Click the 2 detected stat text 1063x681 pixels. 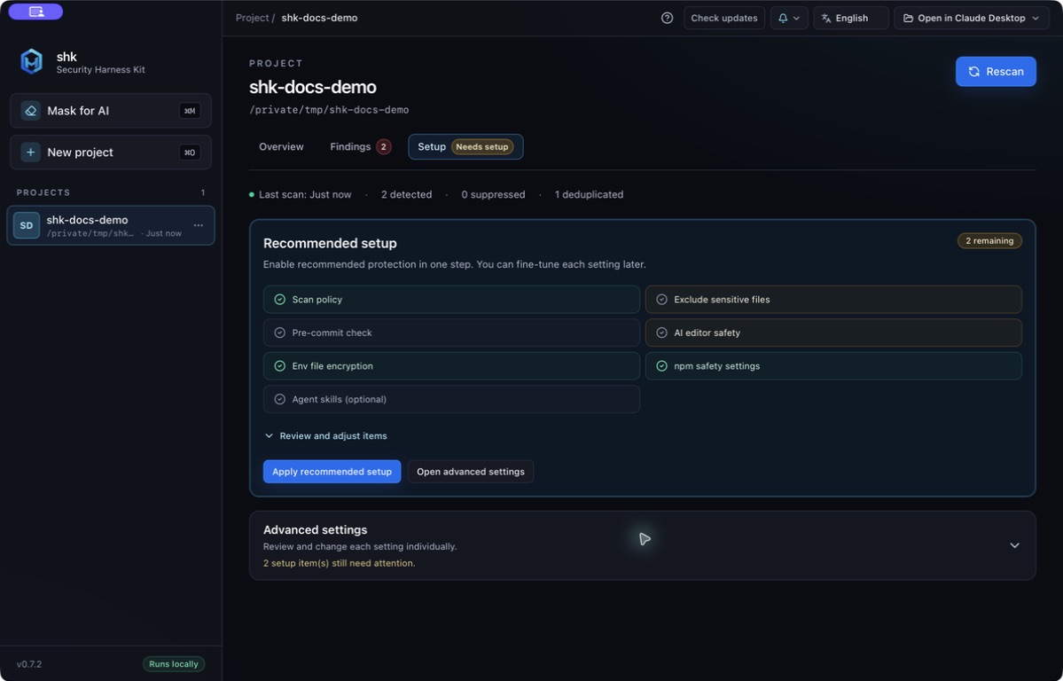pyautogui.click(x=406, y=195)
